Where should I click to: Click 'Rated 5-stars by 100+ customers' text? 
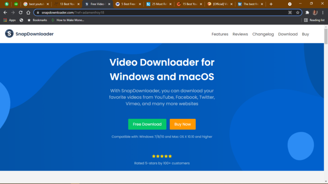coord(162,163)
